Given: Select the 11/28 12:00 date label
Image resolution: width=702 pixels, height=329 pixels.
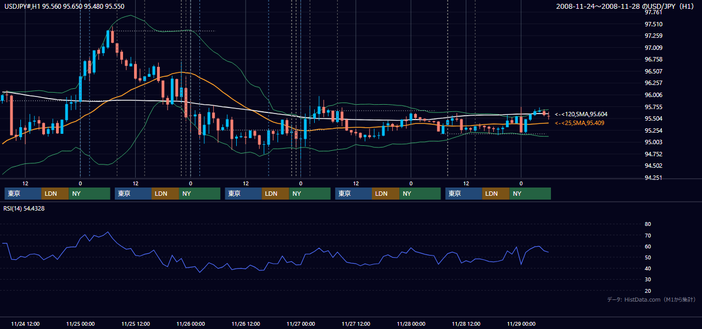Looking at the screenshot, I should [466, 324].
